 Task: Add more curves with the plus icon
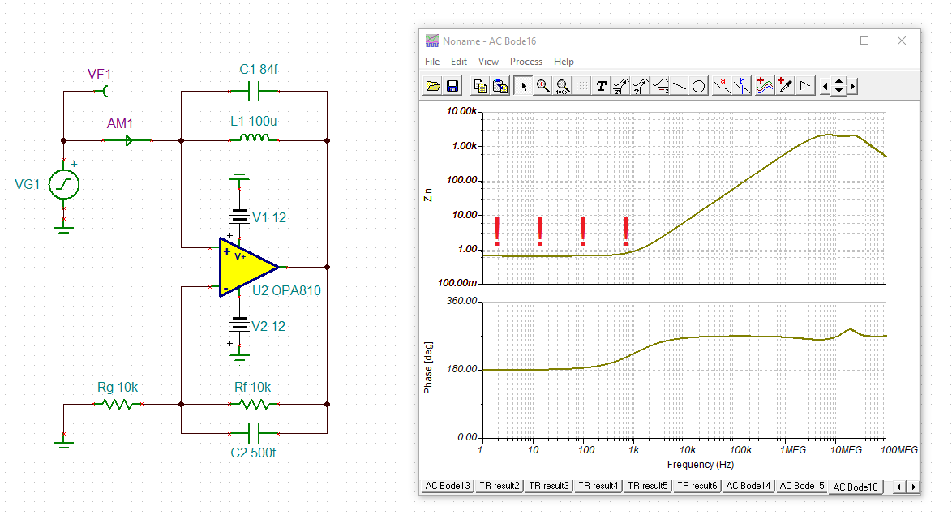tap(765, 86)
